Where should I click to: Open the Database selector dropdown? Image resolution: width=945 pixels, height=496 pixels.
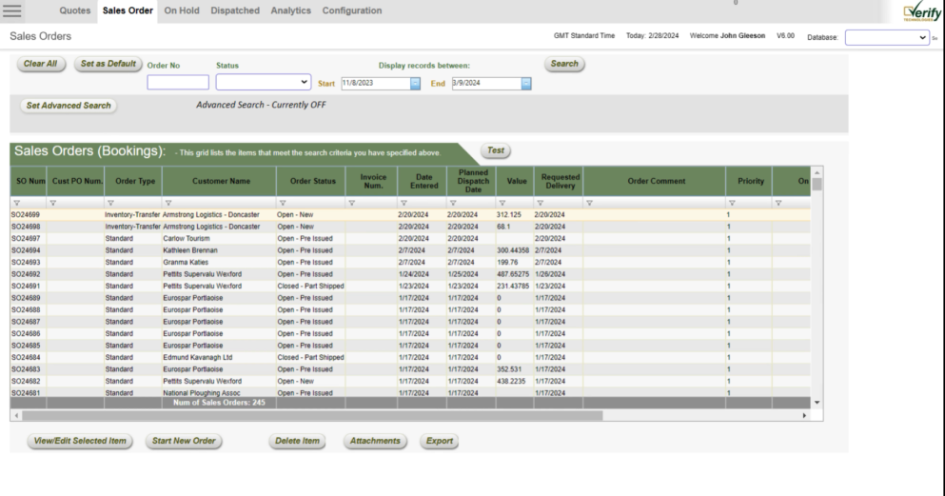point(888,36)
